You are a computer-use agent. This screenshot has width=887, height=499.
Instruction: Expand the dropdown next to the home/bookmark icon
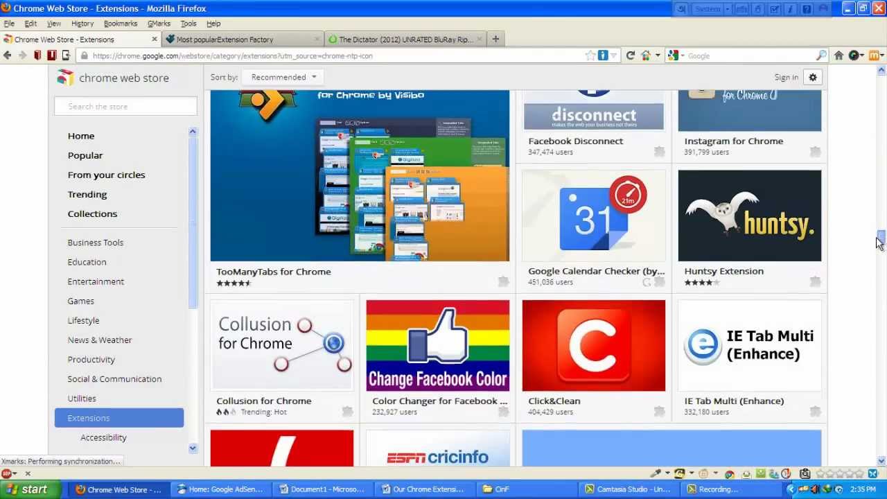(x=657, y=56)
